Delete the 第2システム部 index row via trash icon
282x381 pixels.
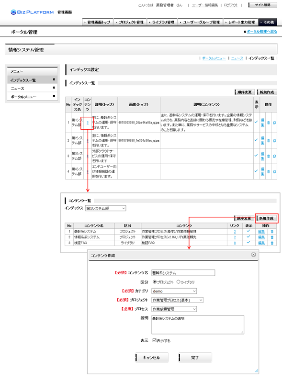[x=269, y=140]
